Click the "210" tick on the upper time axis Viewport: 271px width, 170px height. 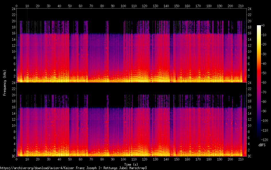click(241, 6)
